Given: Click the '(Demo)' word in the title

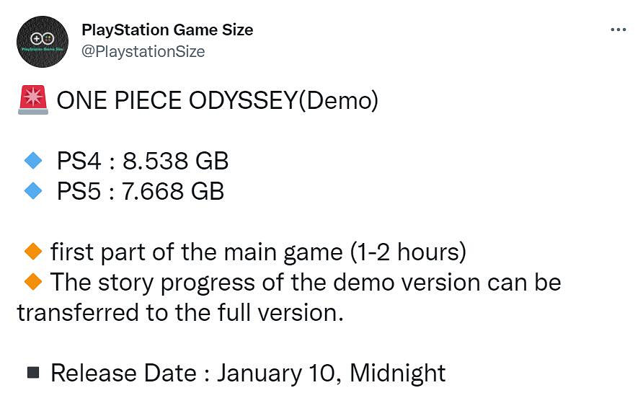Looking at the screenshot, I should (x=337, y=101).
